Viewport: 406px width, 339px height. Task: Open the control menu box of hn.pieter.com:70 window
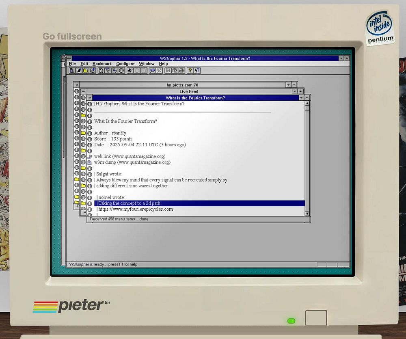77,85
